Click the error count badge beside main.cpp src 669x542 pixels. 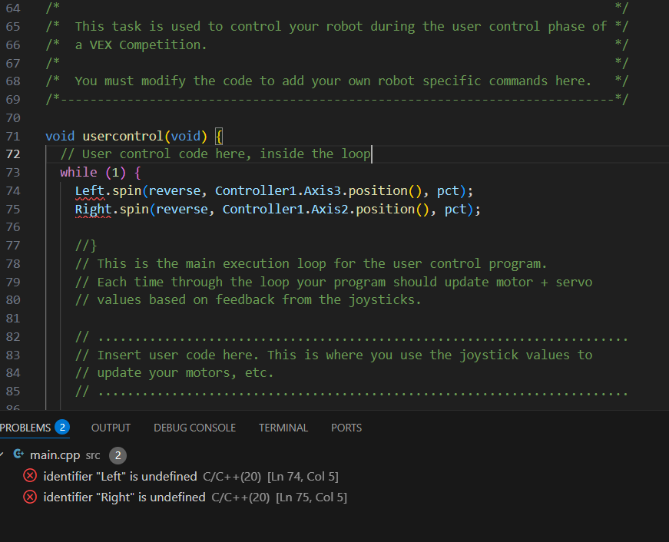(118, 455)
